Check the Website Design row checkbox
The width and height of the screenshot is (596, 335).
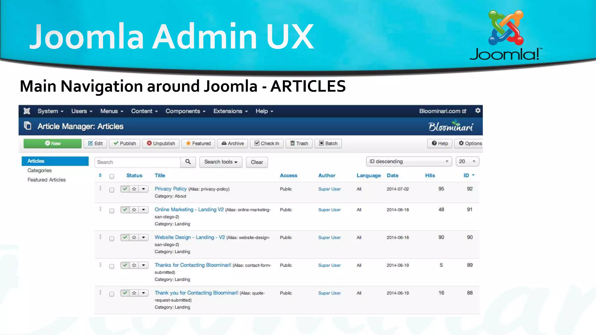pyautogui.click(x=112, y=238)
